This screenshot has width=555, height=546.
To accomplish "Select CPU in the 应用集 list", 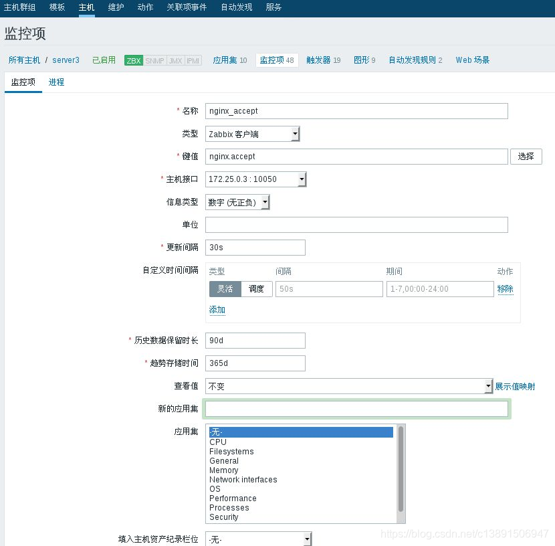I will coord(301,442).
